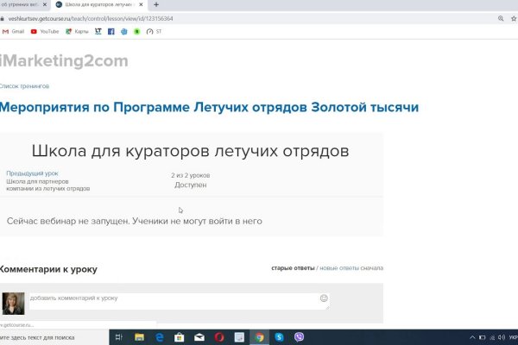Open the Карты (Maps) bookmark
518x345 pixels.
(76, 32)
